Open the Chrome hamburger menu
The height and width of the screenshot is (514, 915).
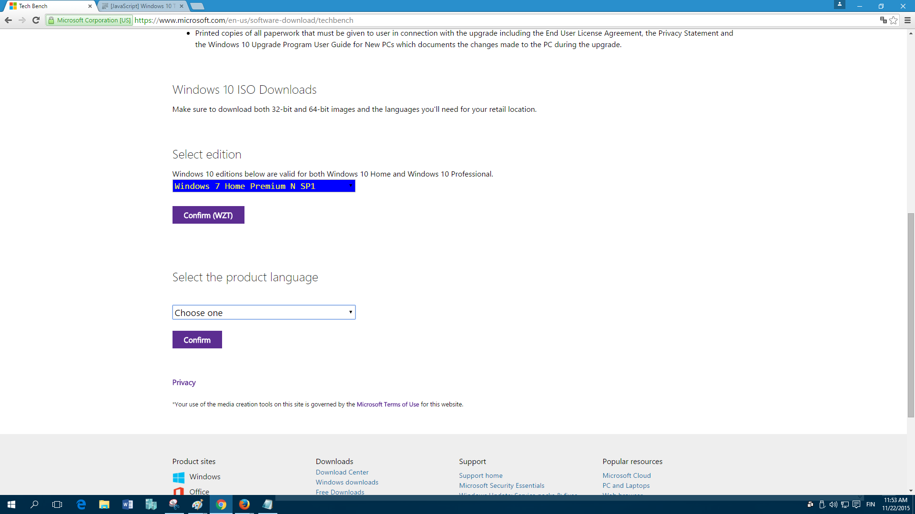[x=907, y=20]
